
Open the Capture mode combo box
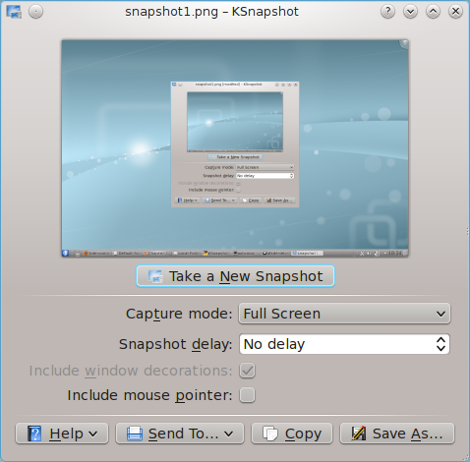pos(344,314)
